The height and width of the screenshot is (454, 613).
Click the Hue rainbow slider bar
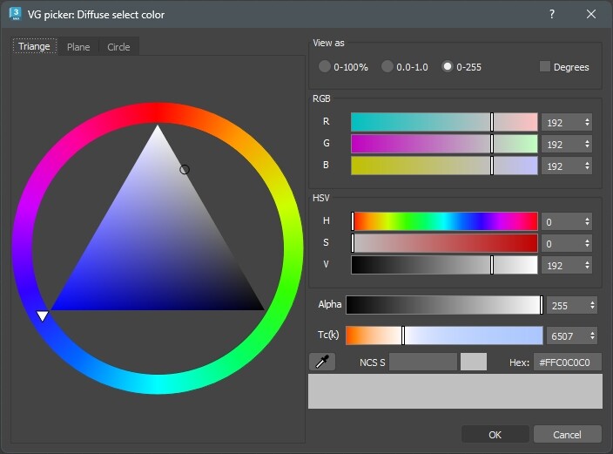444,221
